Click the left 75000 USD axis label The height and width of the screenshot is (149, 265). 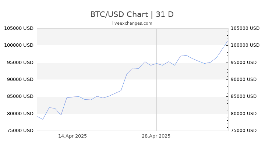pos(20,130)
